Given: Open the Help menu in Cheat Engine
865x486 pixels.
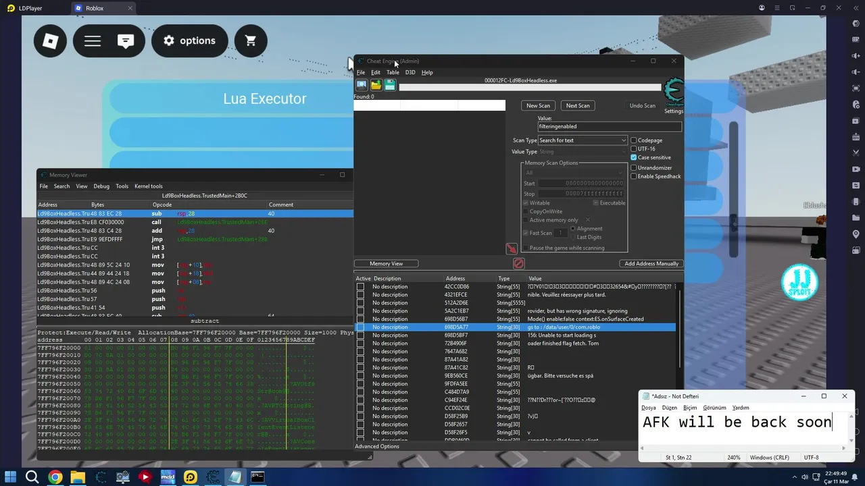Looking at the screenshot, I should 427,72.
